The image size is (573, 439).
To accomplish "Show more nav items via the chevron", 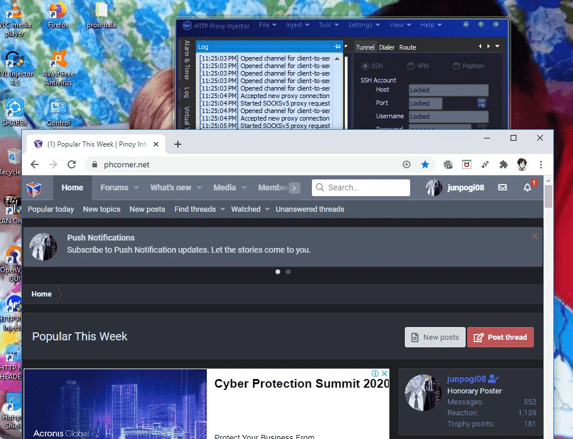I will (295, 188).
